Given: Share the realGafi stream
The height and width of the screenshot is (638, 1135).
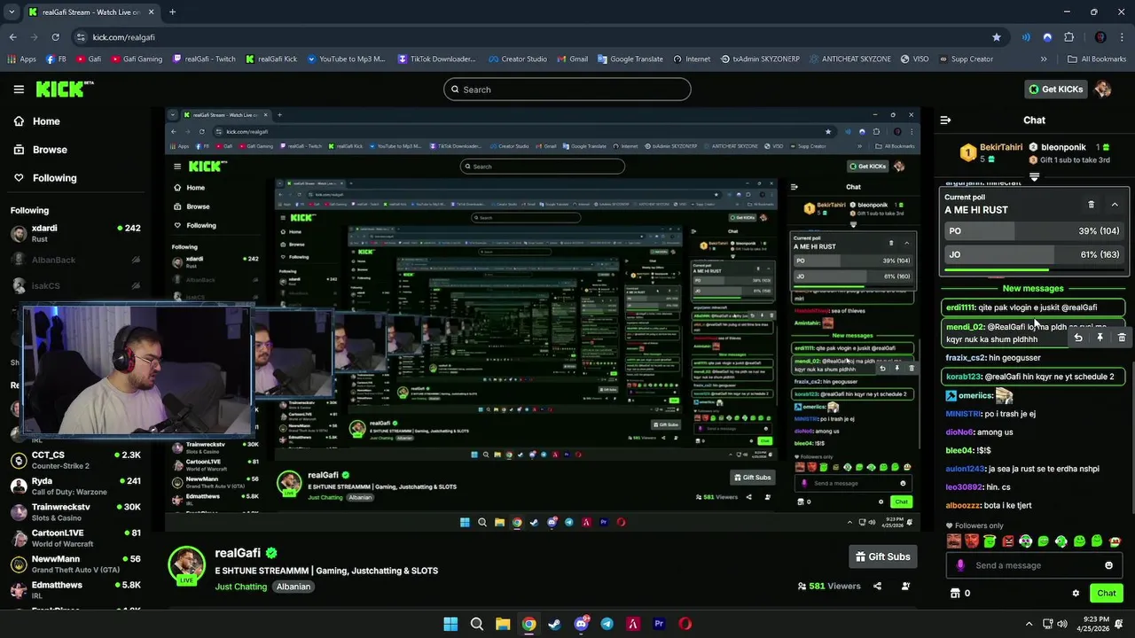Looking at the screenshot, I should coord(877,586).
